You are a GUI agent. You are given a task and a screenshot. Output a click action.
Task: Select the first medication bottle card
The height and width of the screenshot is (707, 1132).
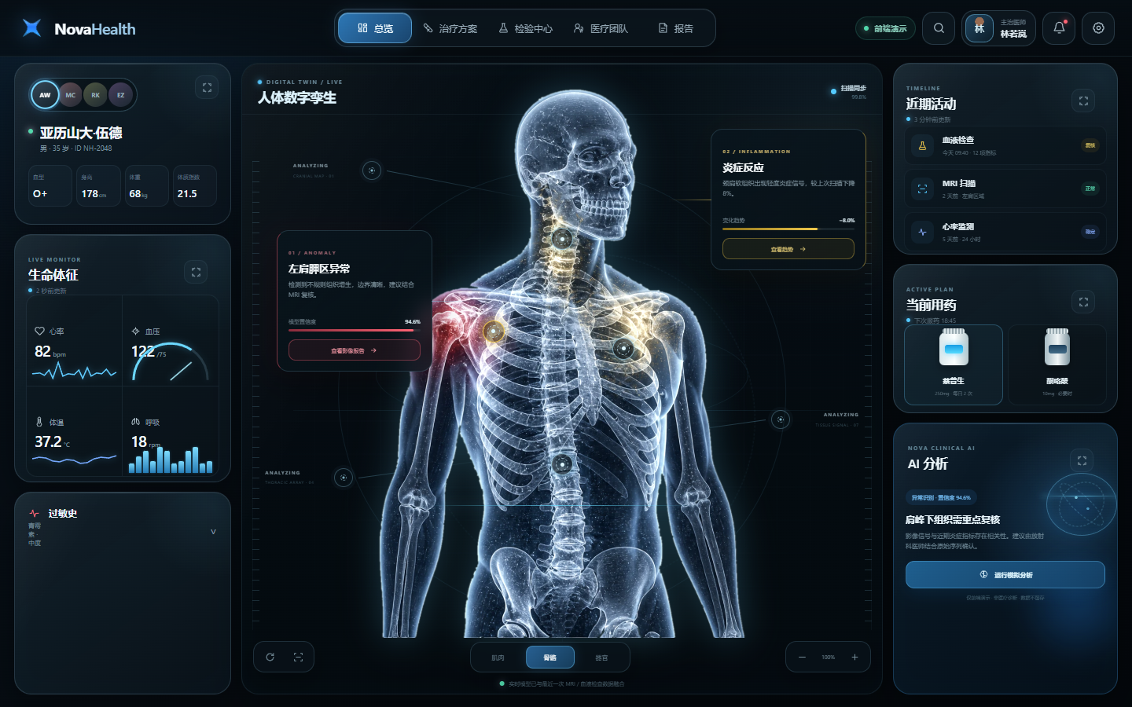coord(954,364)
